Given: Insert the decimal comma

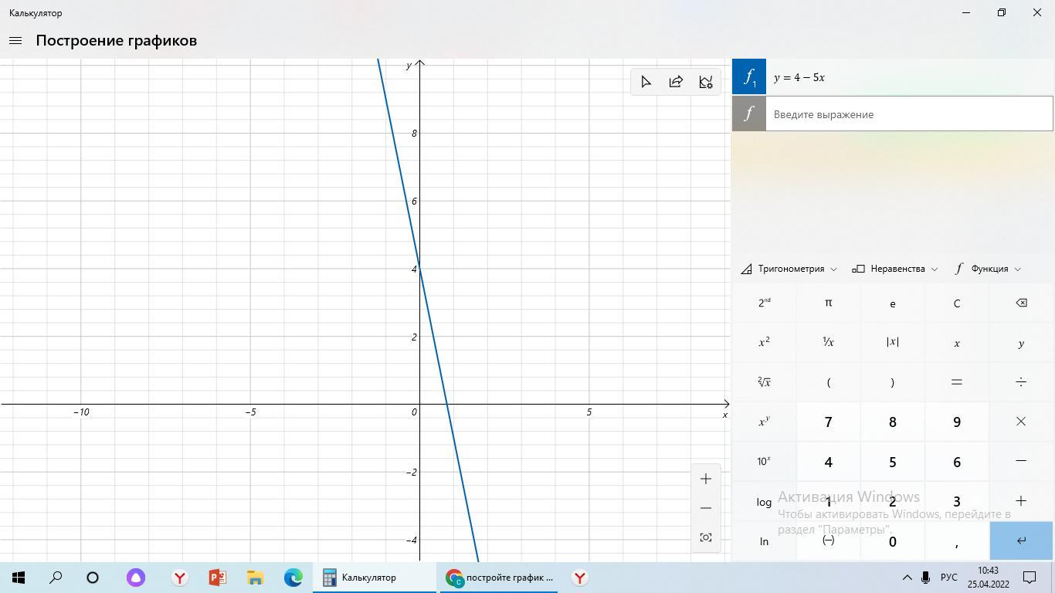Looking at the screenshot, I should coord(956,541).
